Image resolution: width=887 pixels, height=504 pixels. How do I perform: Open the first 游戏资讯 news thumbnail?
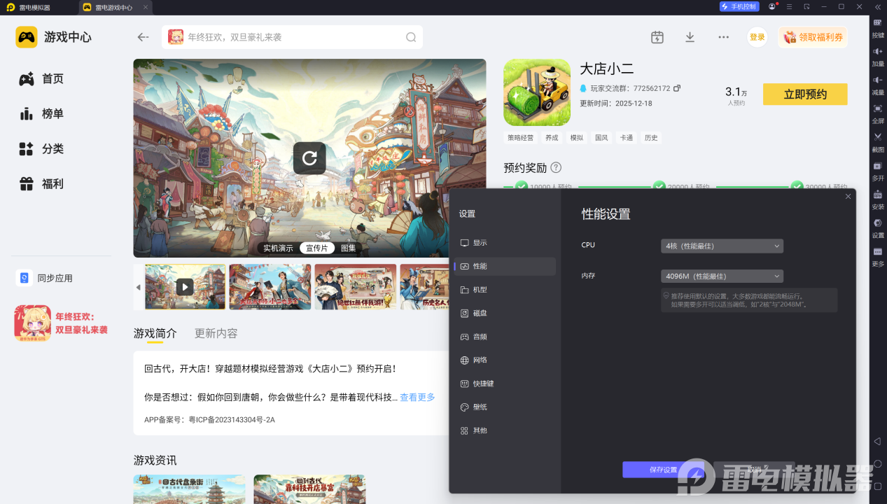(189, 489)
